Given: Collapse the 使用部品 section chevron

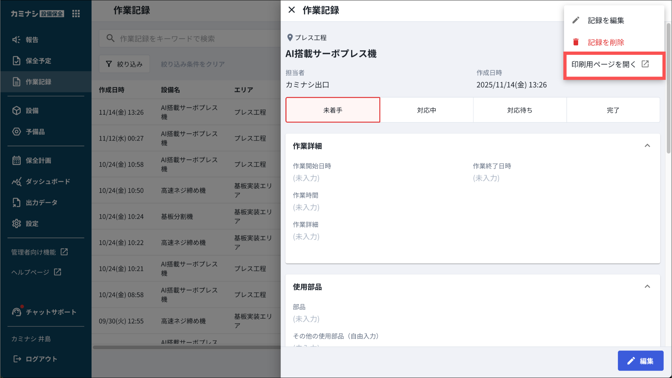Looking at the screenshot, I should click(647, 287).
